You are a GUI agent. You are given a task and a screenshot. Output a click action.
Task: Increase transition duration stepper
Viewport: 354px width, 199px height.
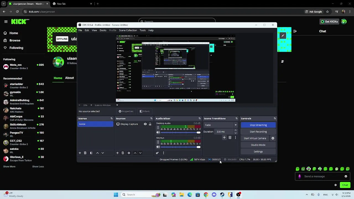coord(236,130)
